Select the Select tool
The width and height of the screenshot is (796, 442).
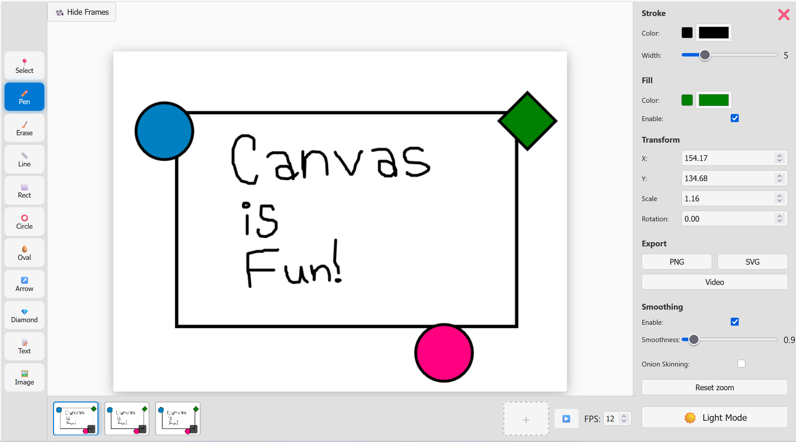pos(24,65)
